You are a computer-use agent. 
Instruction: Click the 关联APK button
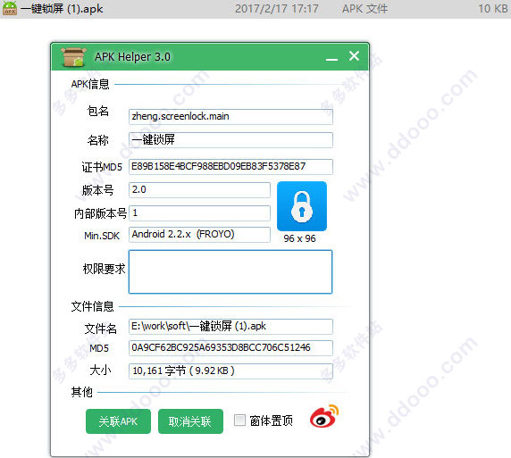point(118,421)
